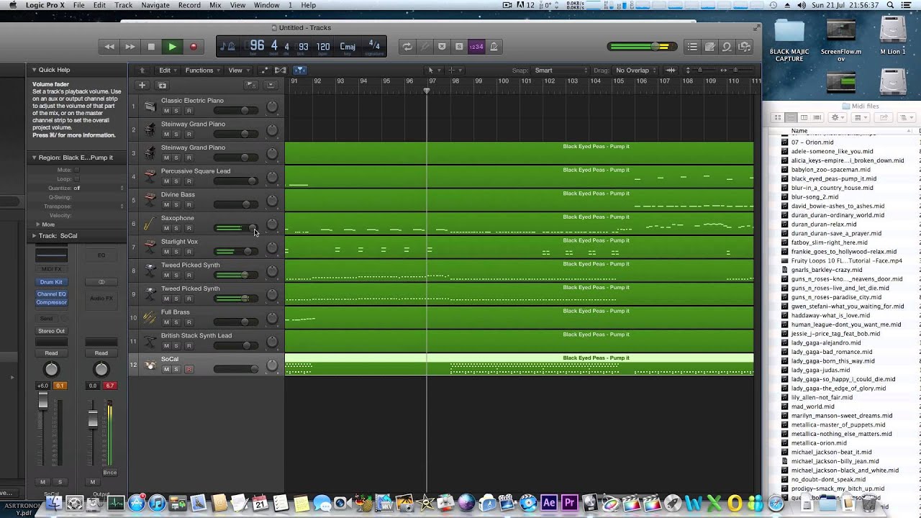Click the Rewind transport button

click(109, 47)
